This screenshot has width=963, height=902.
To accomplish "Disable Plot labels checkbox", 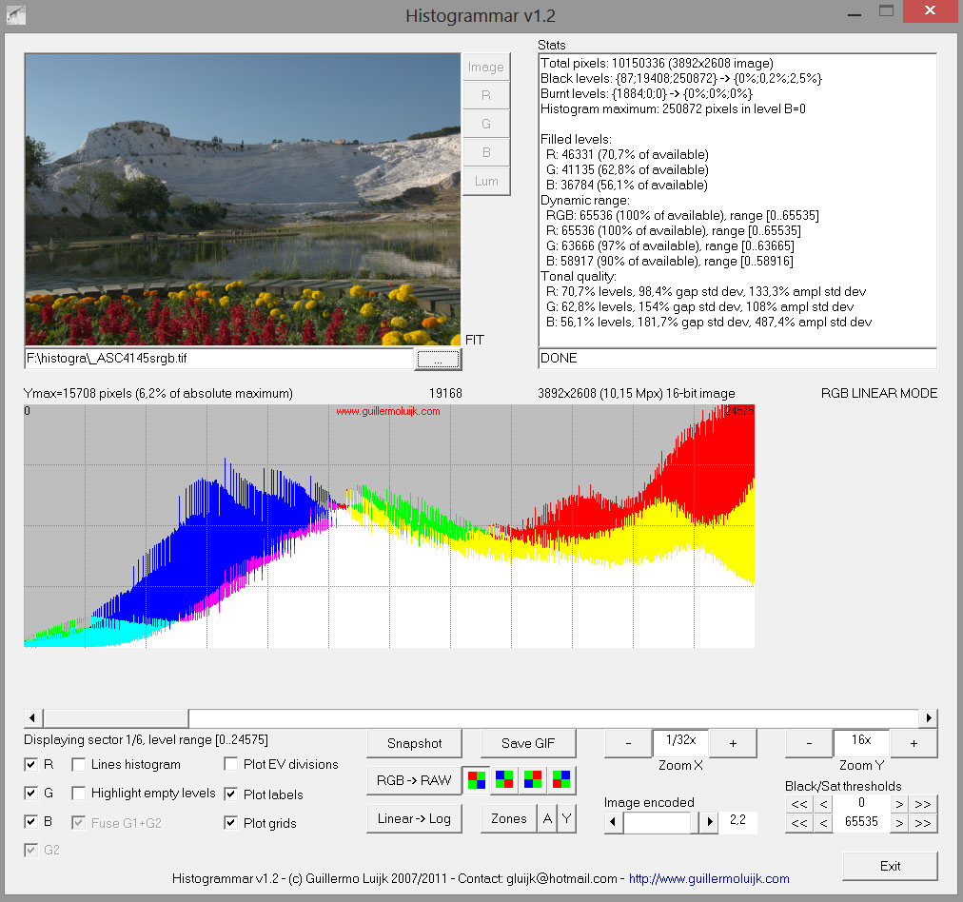I will pyautogui.click(x=231, y=794).
